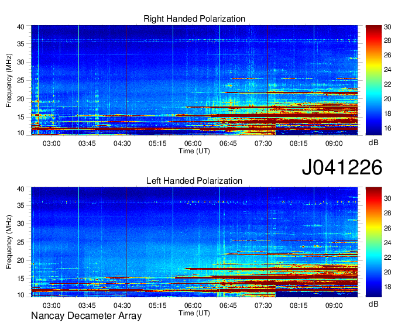398x323 pixels.
Task: Click the "dB" label of Right Handed color bar
Action: (373, 143)
